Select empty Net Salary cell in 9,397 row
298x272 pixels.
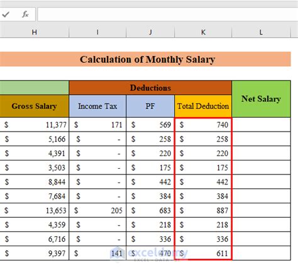point(261,253)
